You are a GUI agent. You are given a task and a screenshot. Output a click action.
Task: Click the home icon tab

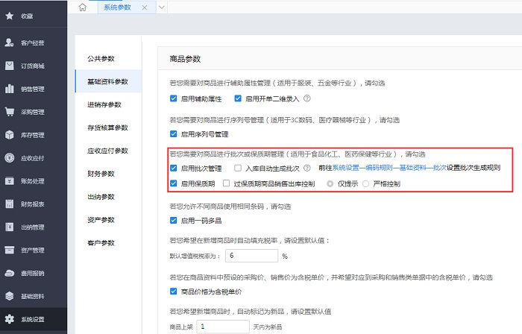point(83,7)
